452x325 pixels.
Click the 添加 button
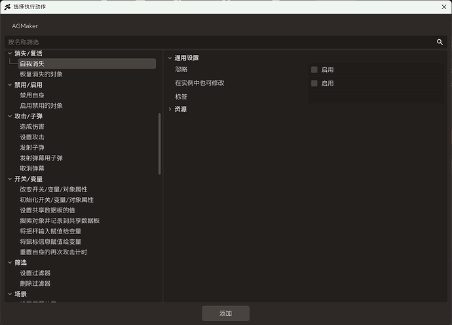coord(226,313)
